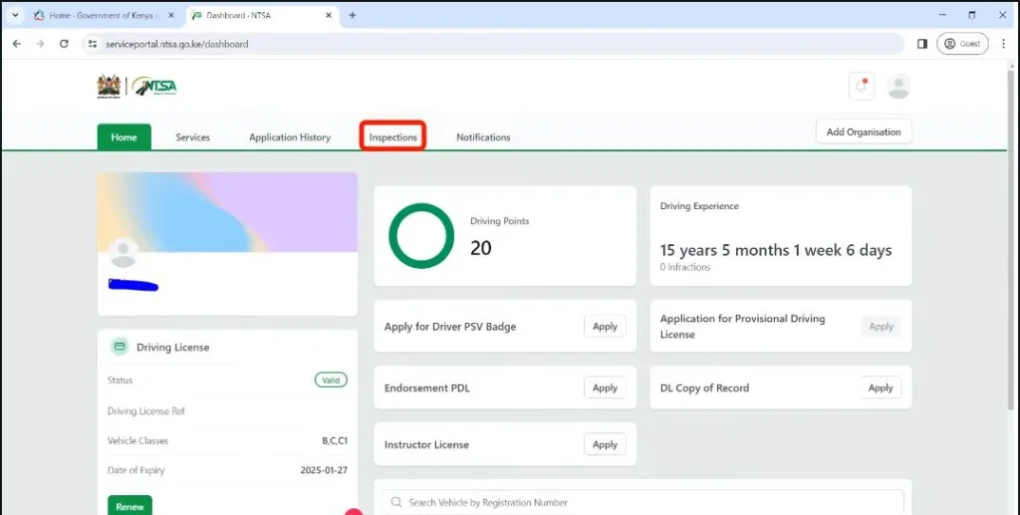
Task: Click the vehicle classes value 'B,C,C1'
Action: (x=335, y=441)
